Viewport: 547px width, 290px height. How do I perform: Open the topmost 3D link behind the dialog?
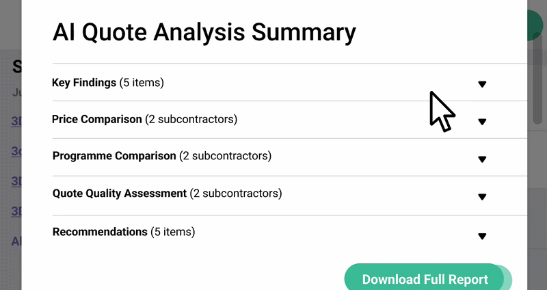pos(15,122)
